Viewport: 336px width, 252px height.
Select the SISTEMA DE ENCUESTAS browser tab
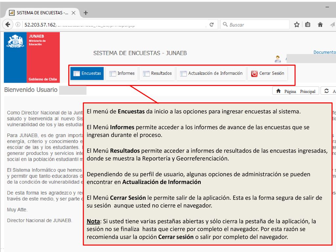(42, 13)
